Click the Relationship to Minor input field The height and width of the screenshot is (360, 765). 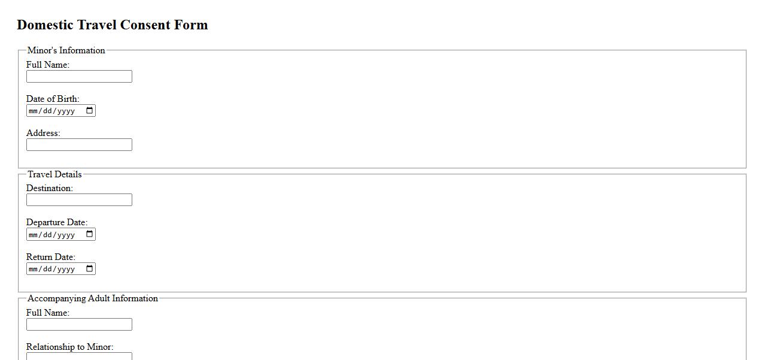(79, 356)
